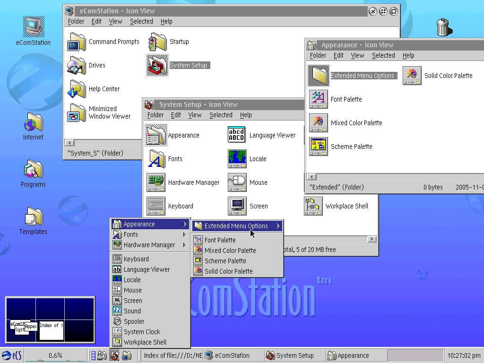Screen dimensions: 484x363
Task: Select the Scheme Palette icon in Appearance window
Action: click(319, 147)
